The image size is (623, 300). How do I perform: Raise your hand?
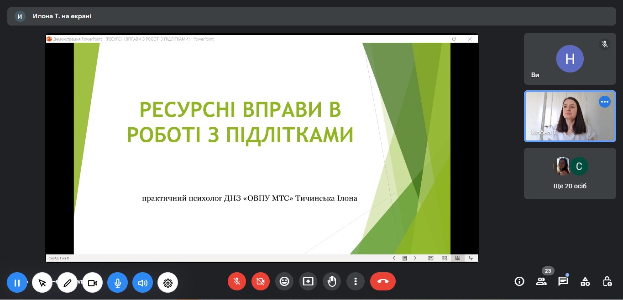pyautogui.click(x=332, y=281)
